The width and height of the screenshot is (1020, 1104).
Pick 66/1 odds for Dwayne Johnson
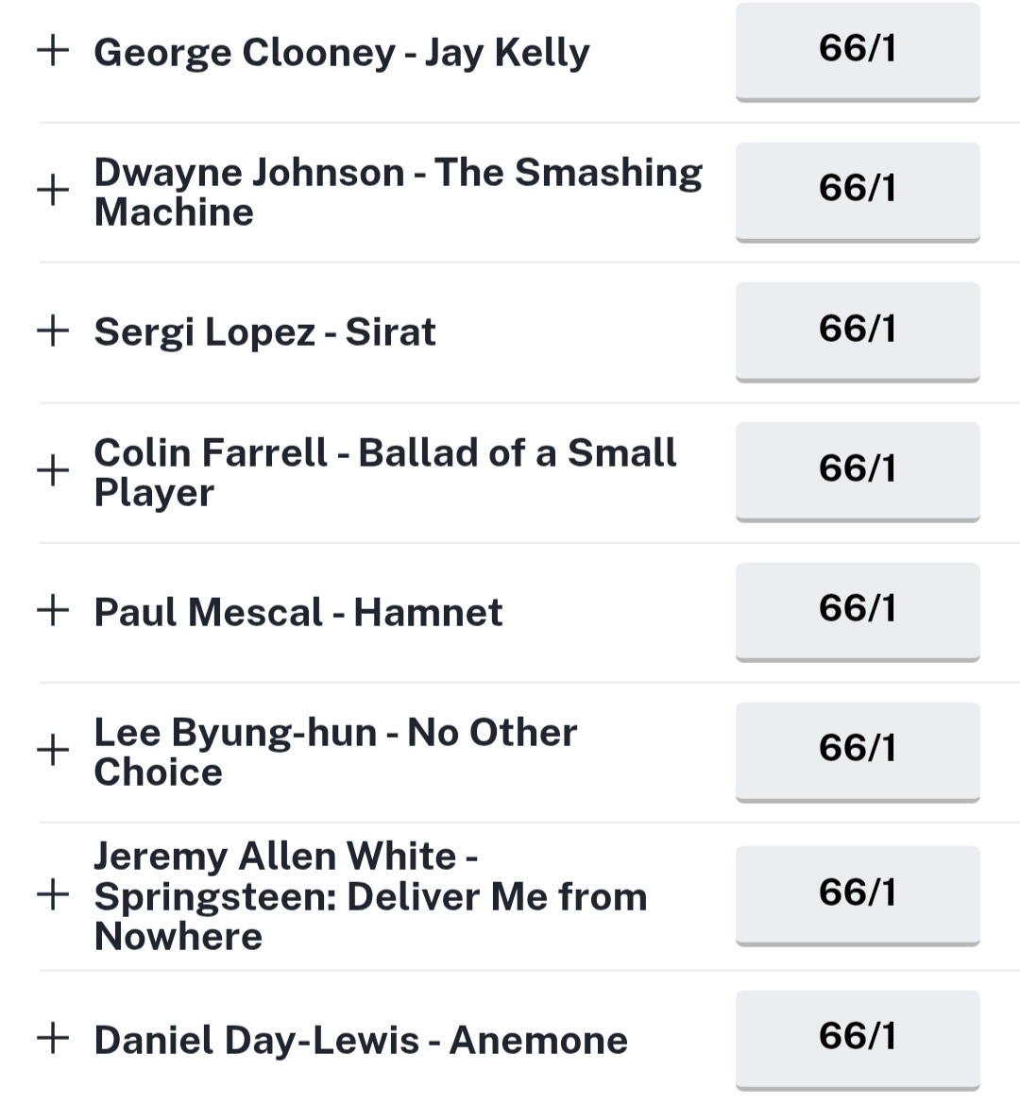857,190
